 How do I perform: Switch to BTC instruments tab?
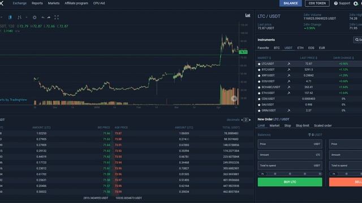pos(277,48)
